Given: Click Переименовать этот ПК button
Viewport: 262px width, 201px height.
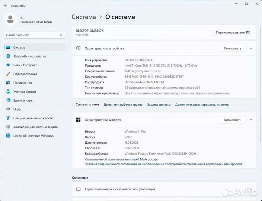Looking at the screenshot, I should (233, 32).
